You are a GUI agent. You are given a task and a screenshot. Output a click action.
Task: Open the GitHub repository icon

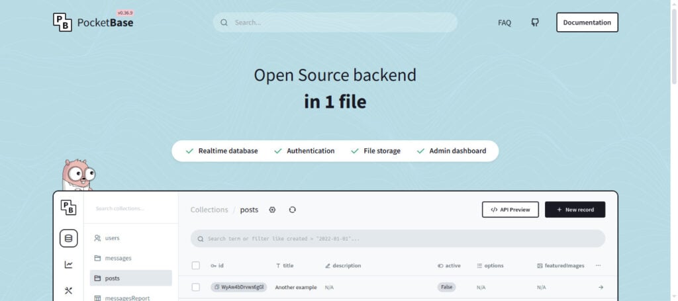(x=535, y=22)
